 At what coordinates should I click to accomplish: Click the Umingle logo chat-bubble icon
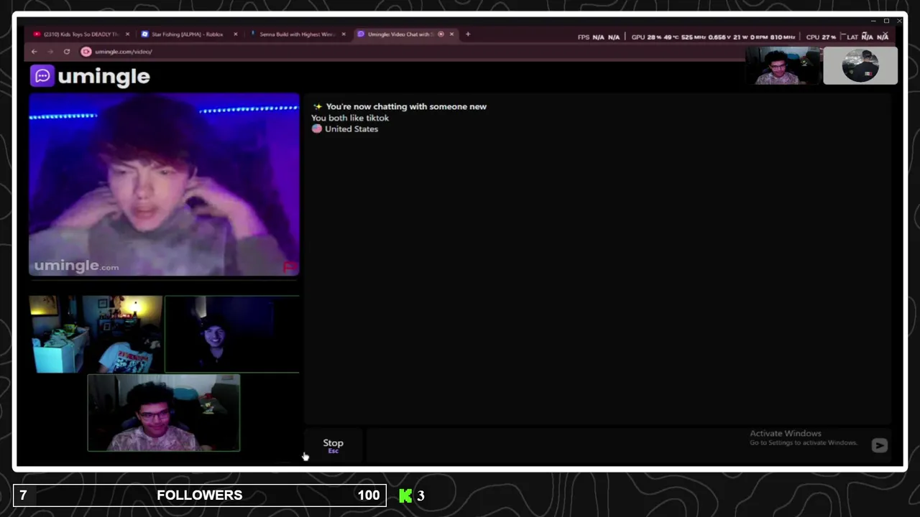click(42, 76)
